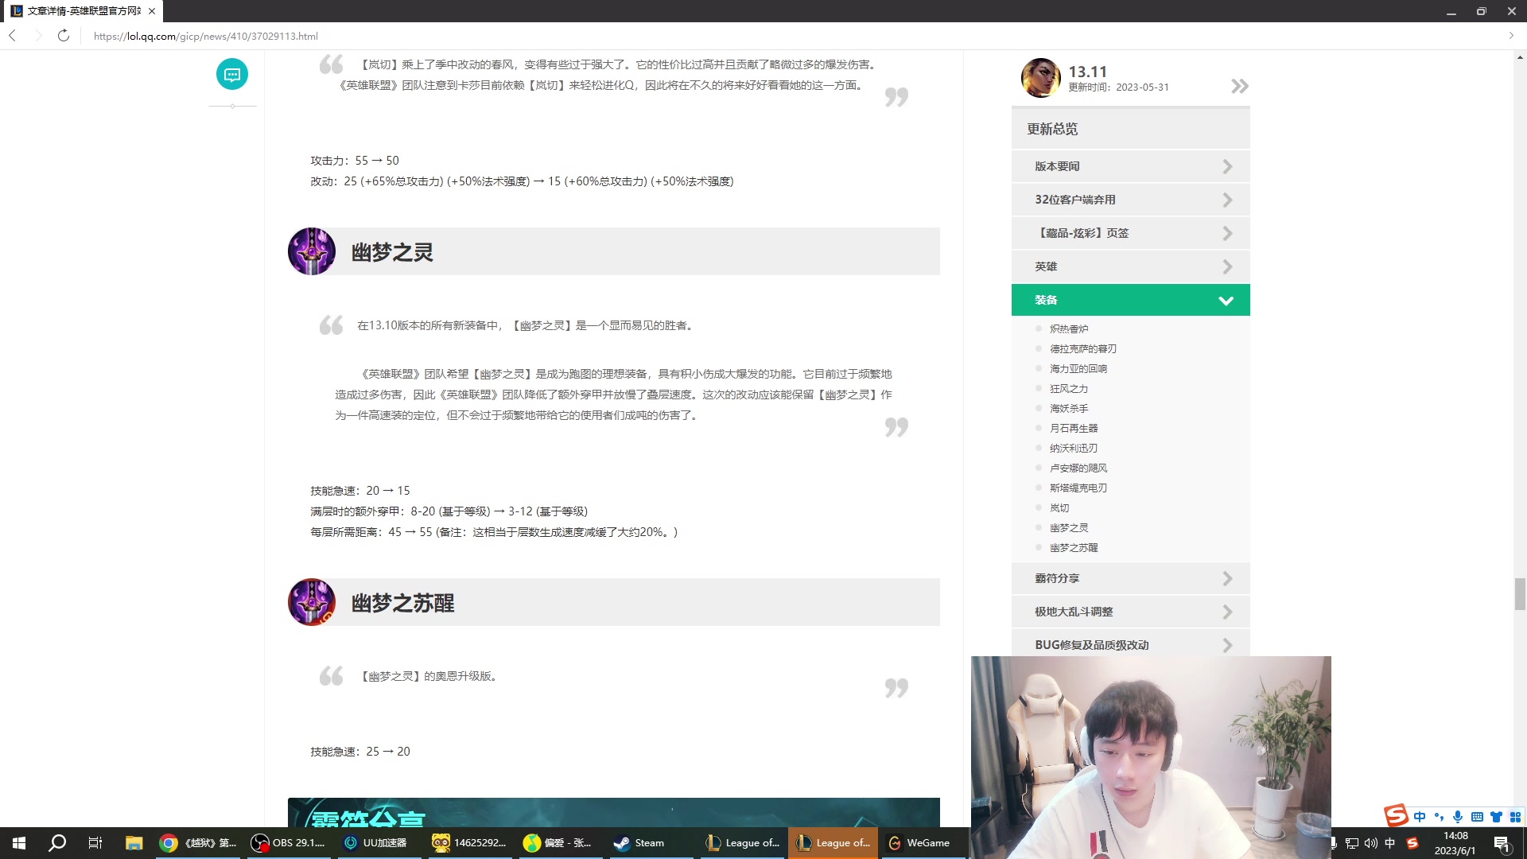Expand the 32位客户端弃用 section
This screenshot has width=1527, height=859.
click(x=1131, y=200)
